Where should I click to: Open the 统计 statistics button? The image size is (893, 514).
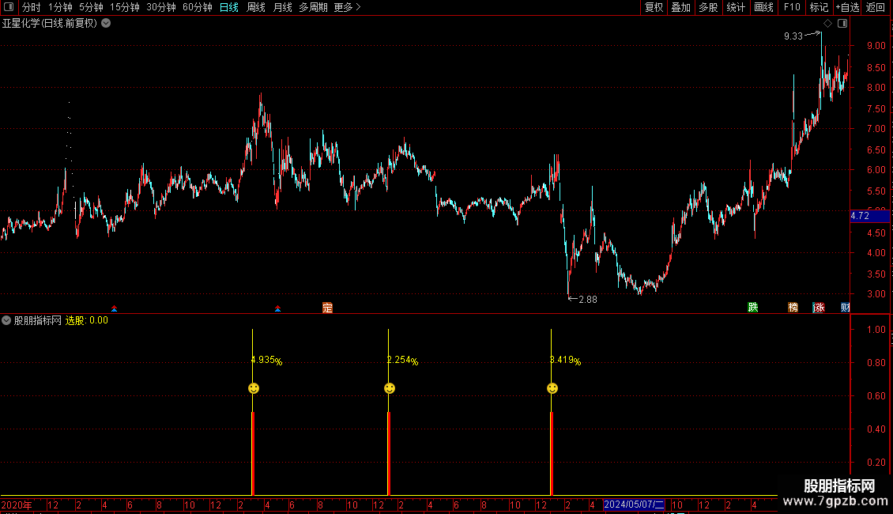point(735,7)
